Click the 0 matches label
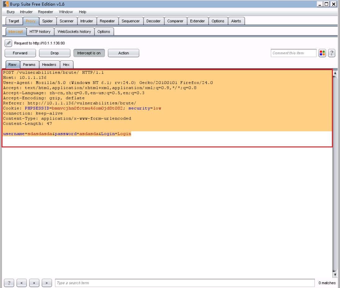The image size is (340, 288). pyautogui.click(x=327, y=283)
